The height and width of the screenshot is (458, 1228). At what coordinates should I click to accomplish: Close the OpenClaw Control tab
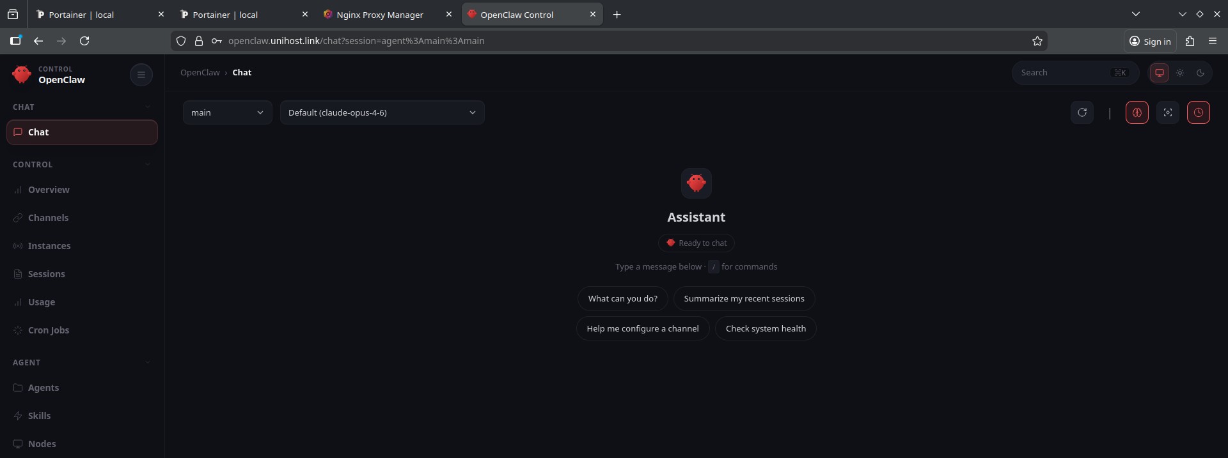tap(592, 14)
